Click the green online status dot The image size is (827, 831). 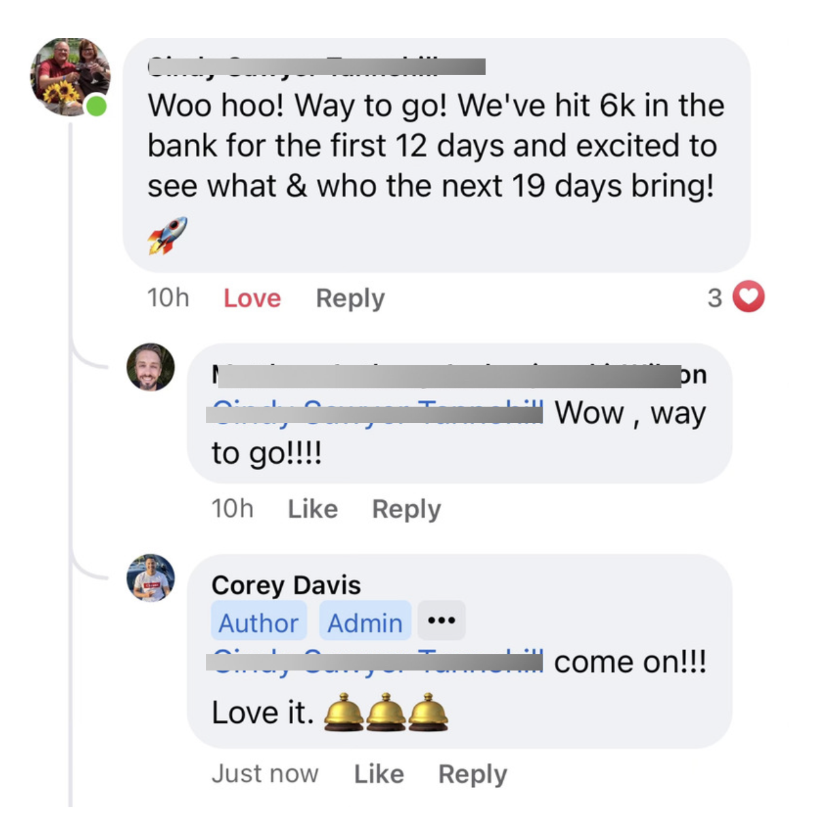pyautogui.click(x=97, y=106)
